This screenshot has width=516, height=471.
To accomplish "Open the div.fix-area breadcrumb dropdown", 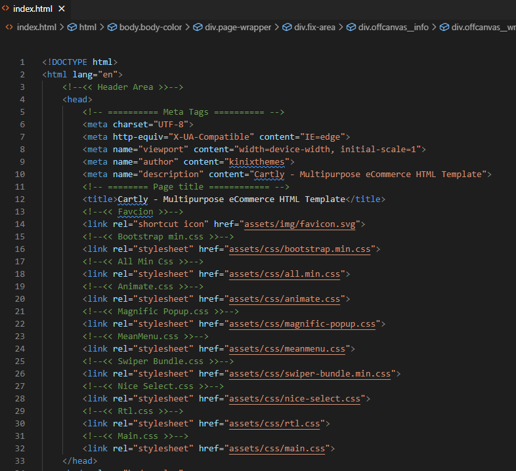I will (314, 27).
